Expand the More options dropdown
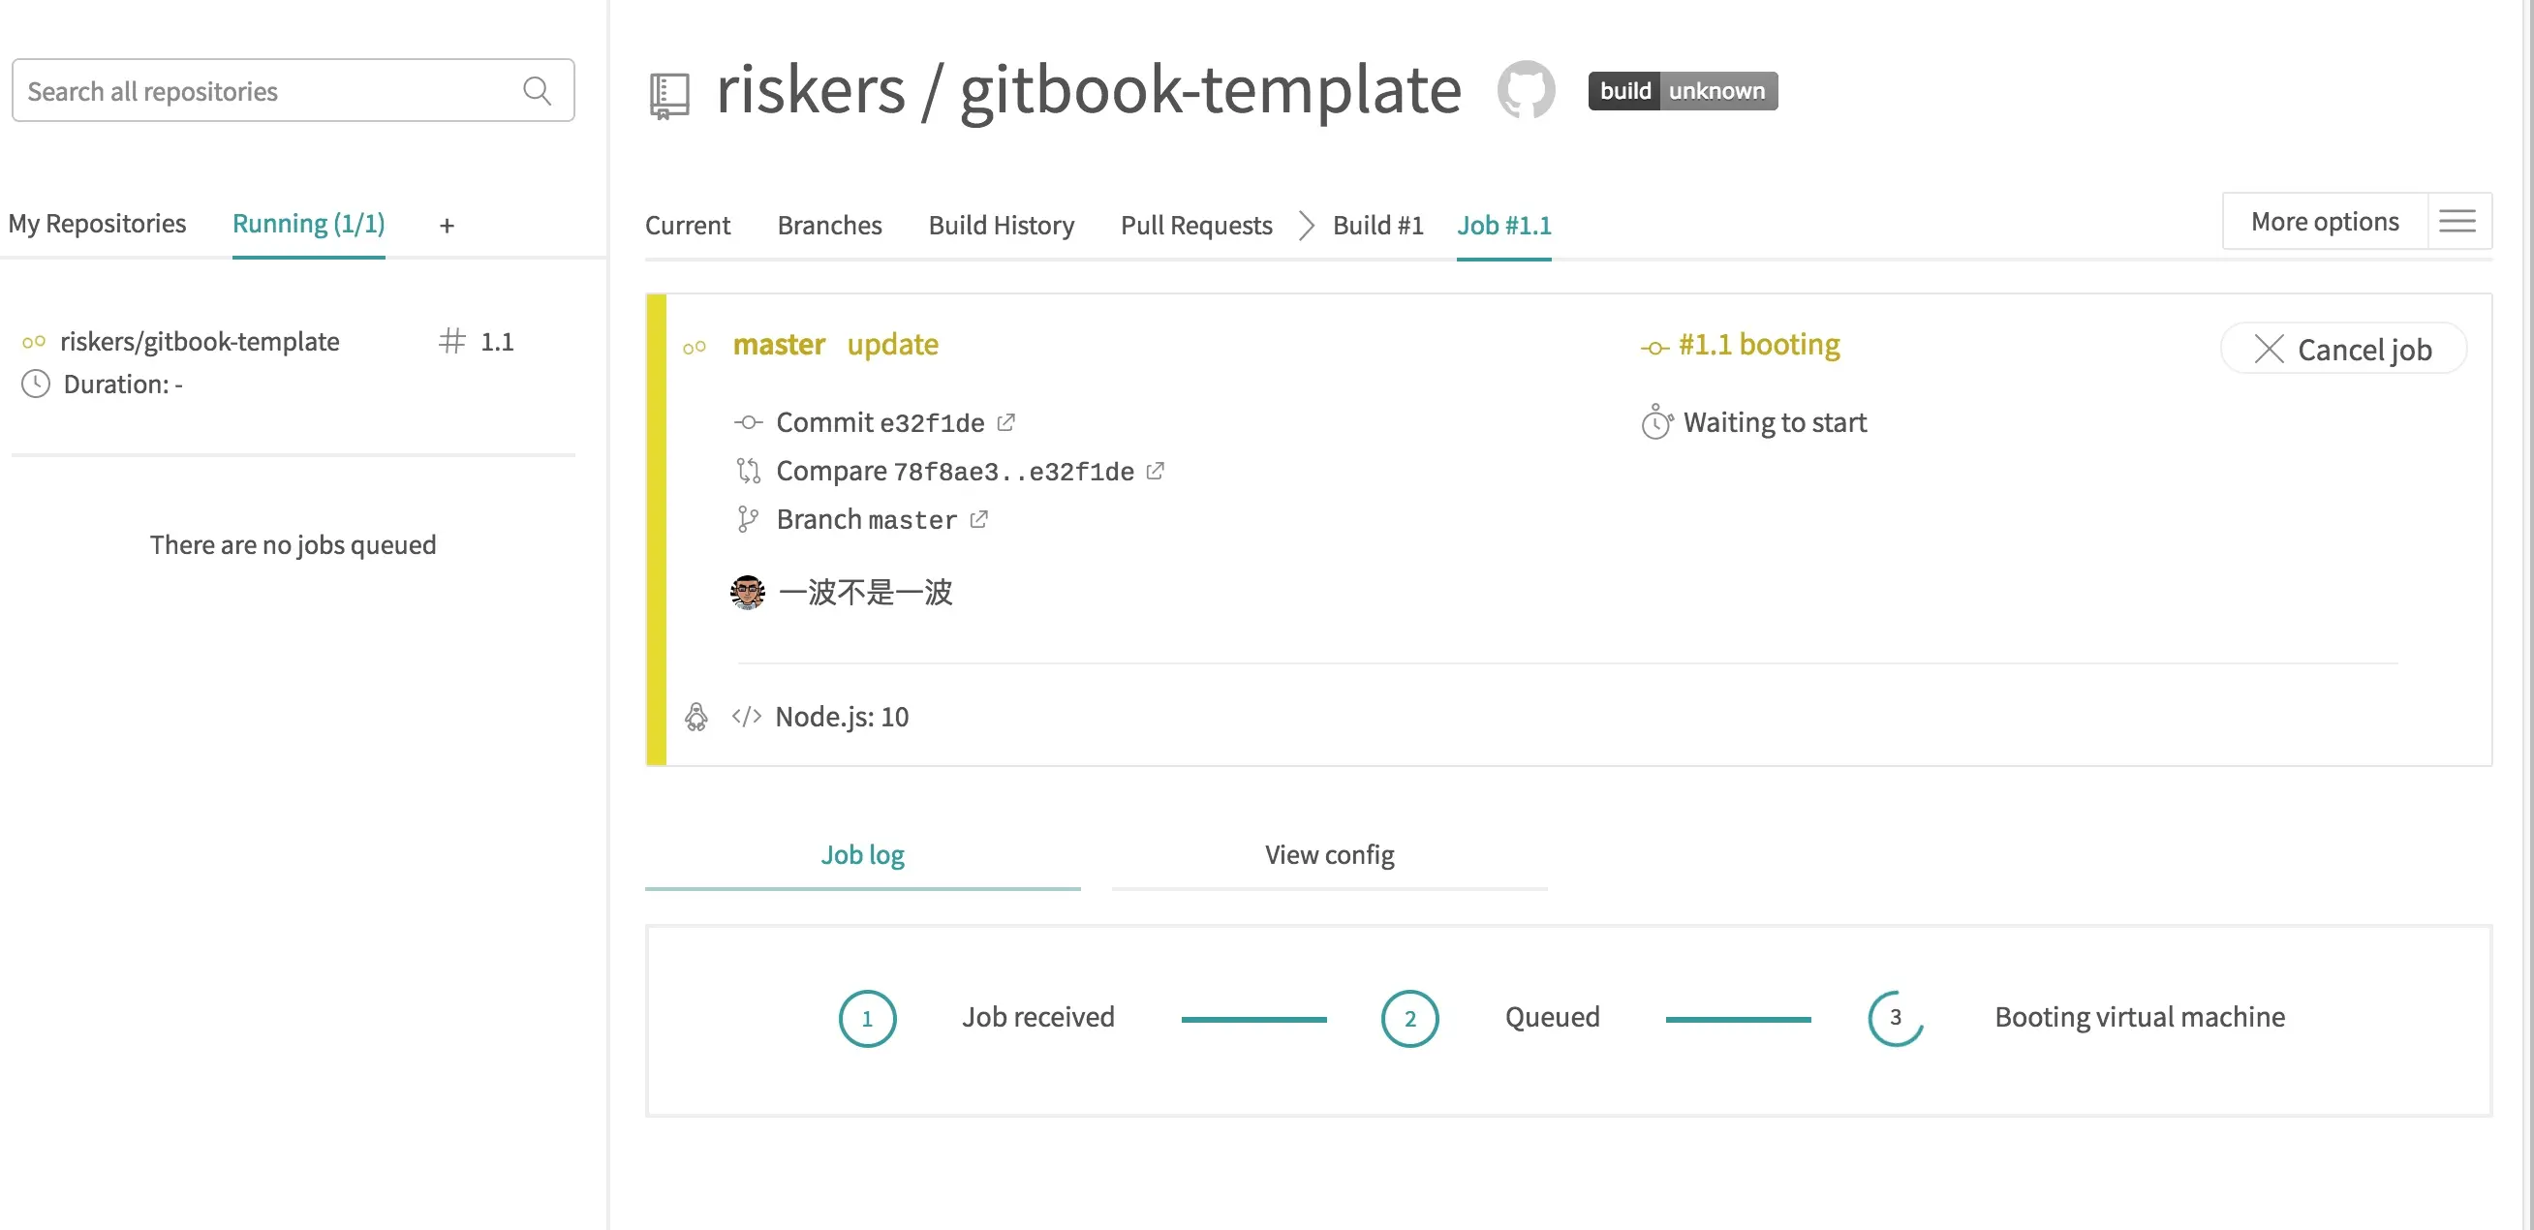 point(2325,221)
